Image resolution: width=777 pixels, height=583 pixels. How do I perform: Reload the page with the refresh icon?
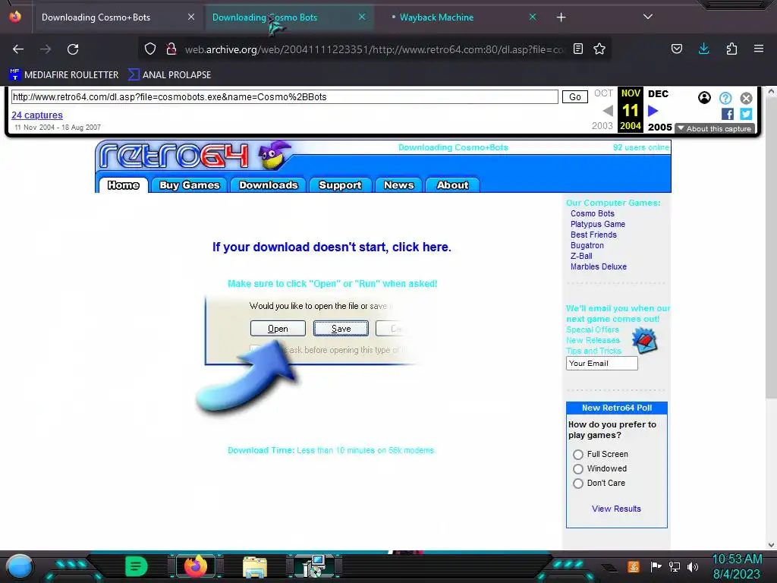pyautogui.click(x=73, y=49)
